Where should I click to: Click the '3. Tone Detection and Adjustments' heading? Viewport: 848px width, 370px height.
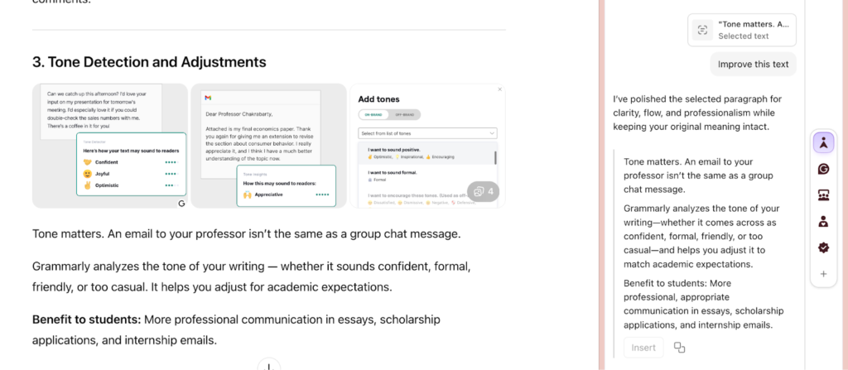point(149,62)
